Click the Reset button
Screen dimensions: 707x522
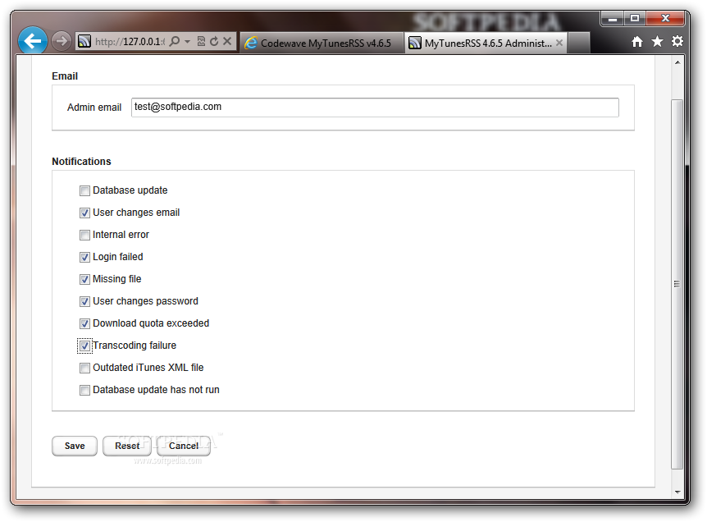pyautogui.click(x=127, y=446)
